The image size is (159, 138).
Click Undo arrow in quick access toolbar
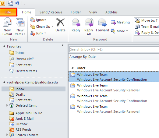(x=17, y=3)
